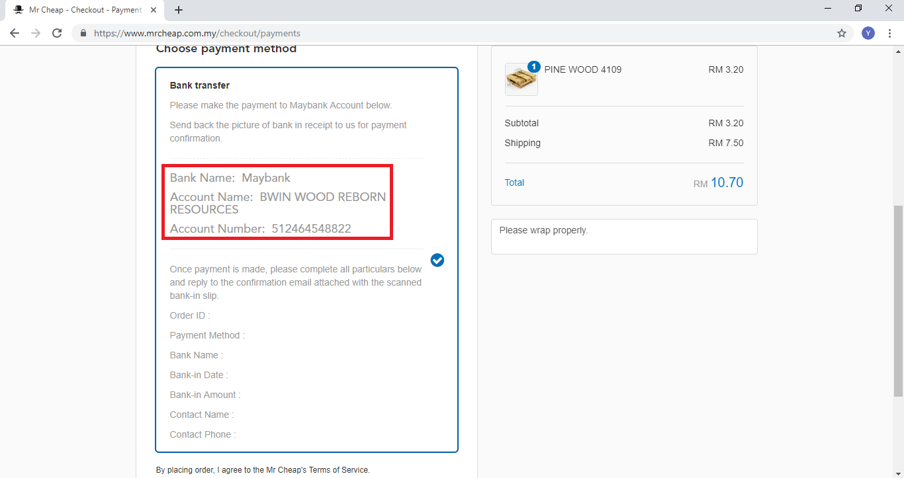Click the scrollbar down arrow

[x=898, y=473]
